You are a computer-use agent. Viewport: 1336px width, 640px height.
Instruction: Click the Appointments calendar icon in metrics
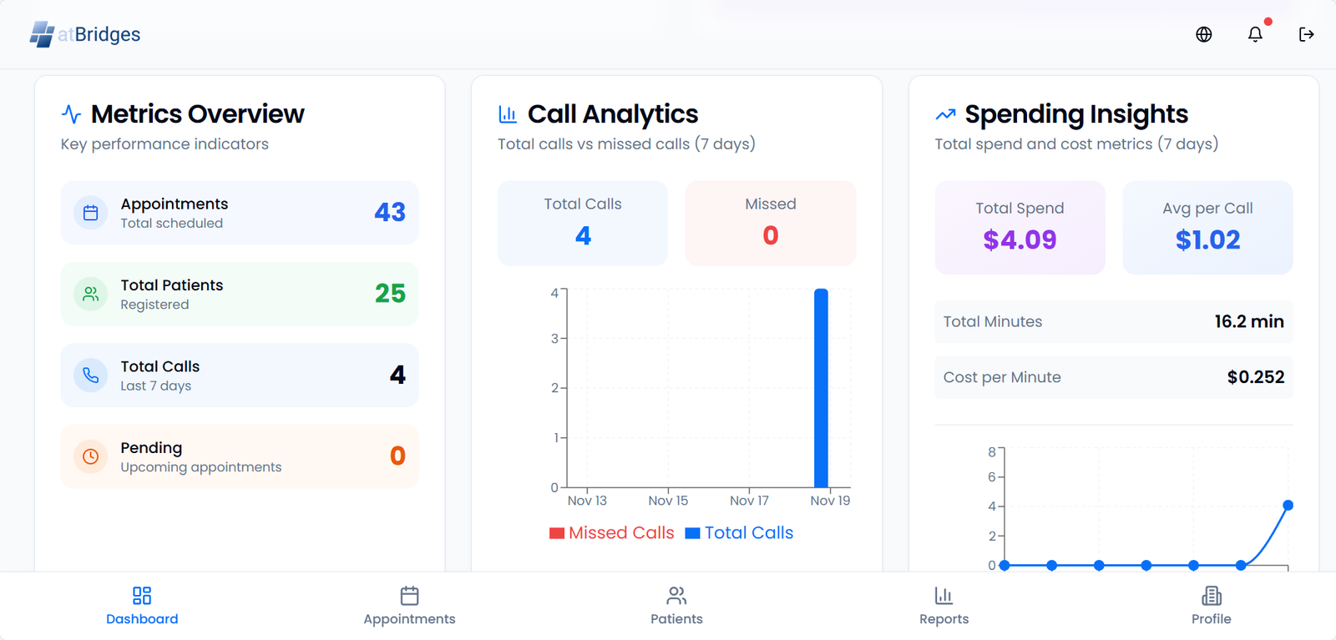91,213
